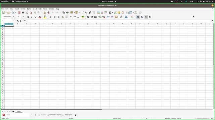
Task: Click the Find text input field
Action: (x=18, y=115)
